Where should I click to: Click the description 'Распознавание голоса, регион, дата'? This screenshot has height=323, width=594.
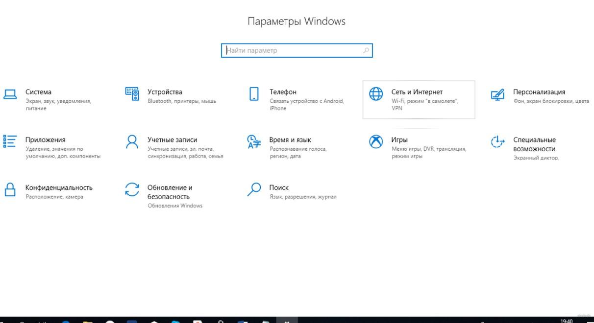click(298, 153)
